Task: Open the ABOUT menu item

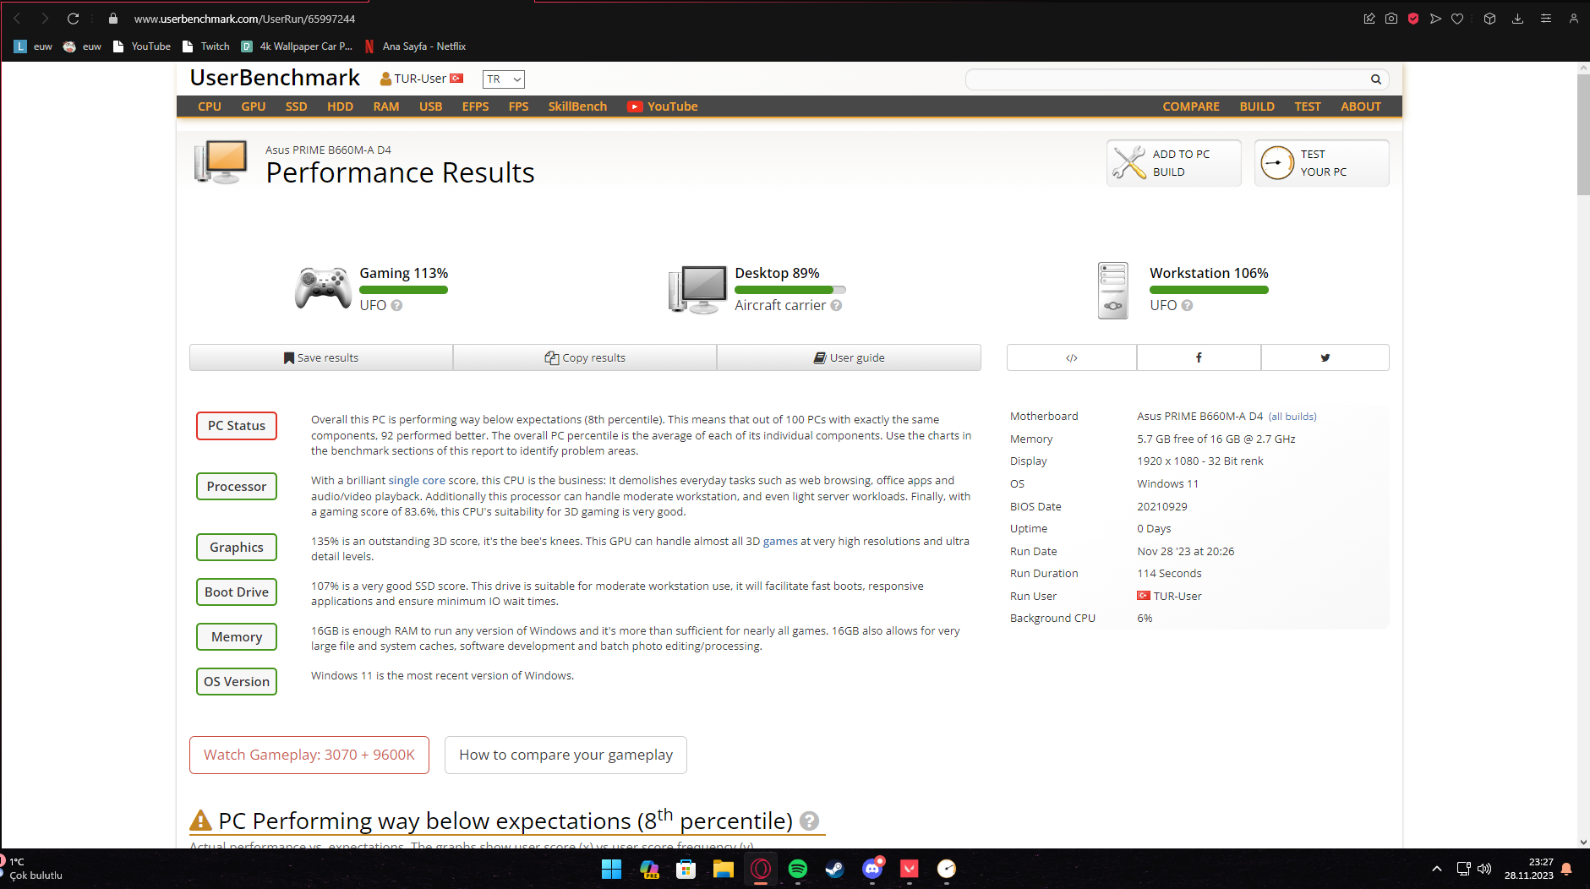Action: pyautogui.click(x=1361, y=106)
